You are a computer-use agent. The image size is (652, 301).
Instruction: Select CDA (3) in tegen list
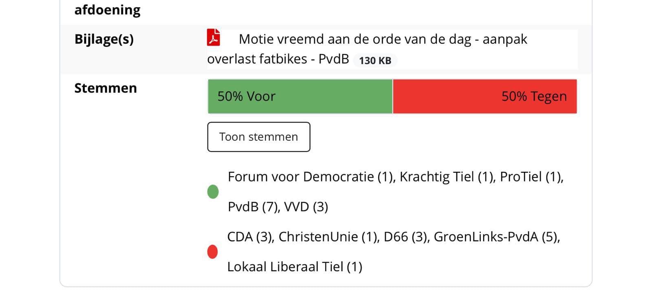point(250,237)
